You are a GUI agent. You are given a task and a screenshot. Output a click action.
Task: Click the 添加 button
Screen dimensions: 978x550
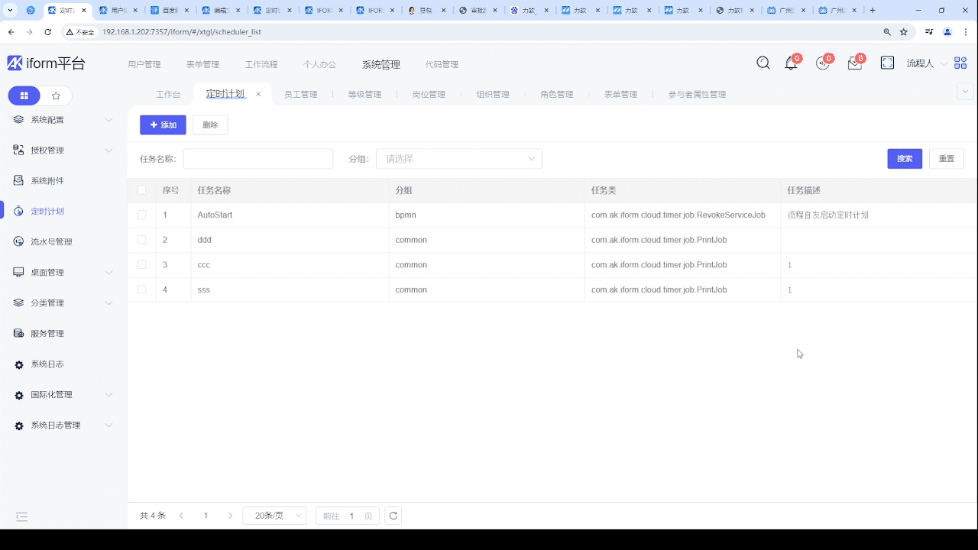[x=163, y=125]
